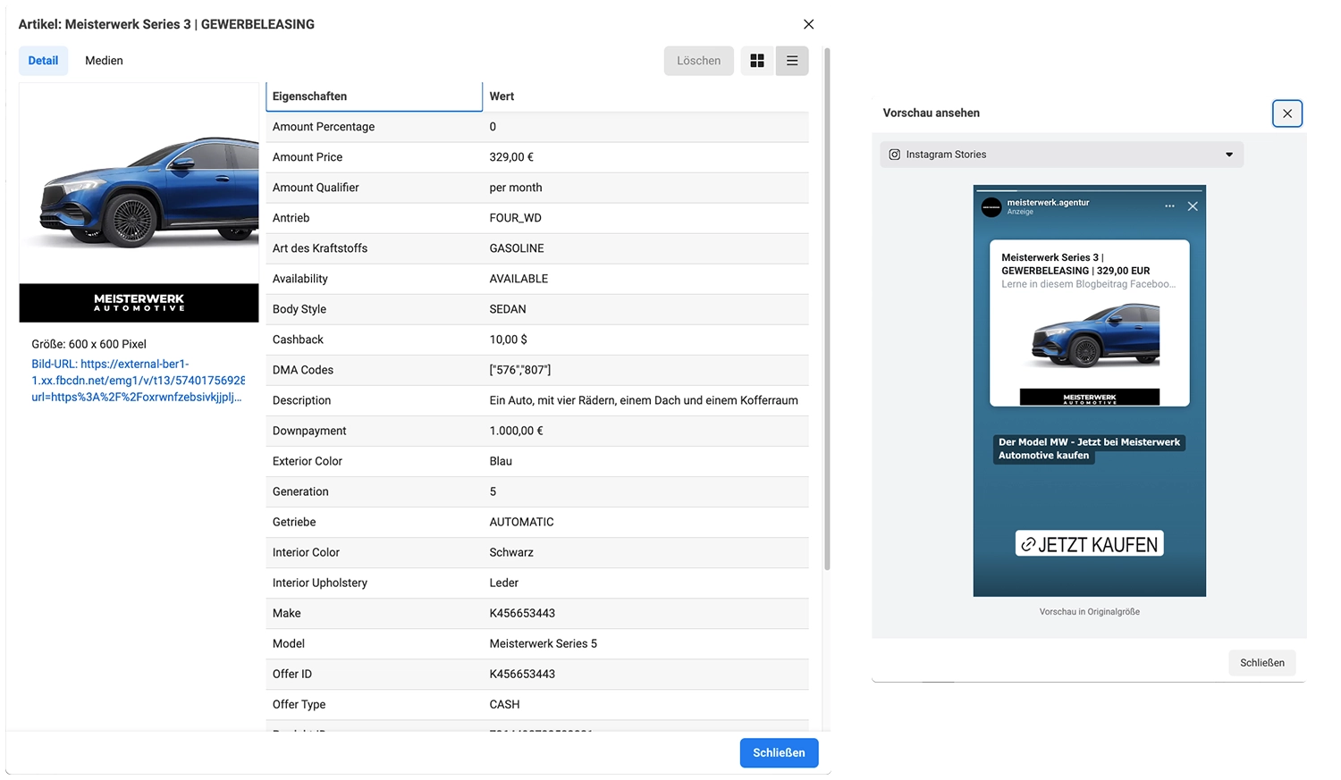
Task: Click the GASOLINE fuel type value
Action: (x=517, y=248)
